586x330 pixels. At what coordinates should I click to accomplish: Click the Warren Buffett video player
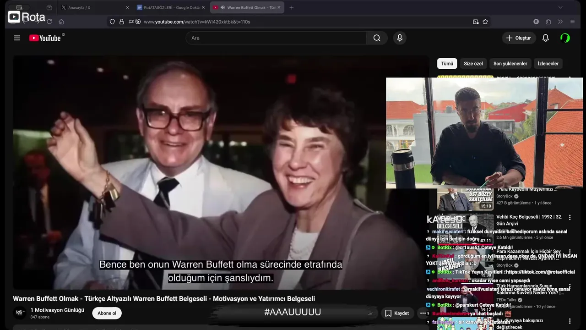pos(221,173)
